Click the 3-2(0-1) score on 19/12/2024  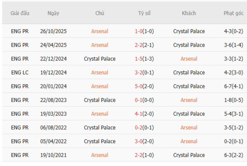(144, 72)
